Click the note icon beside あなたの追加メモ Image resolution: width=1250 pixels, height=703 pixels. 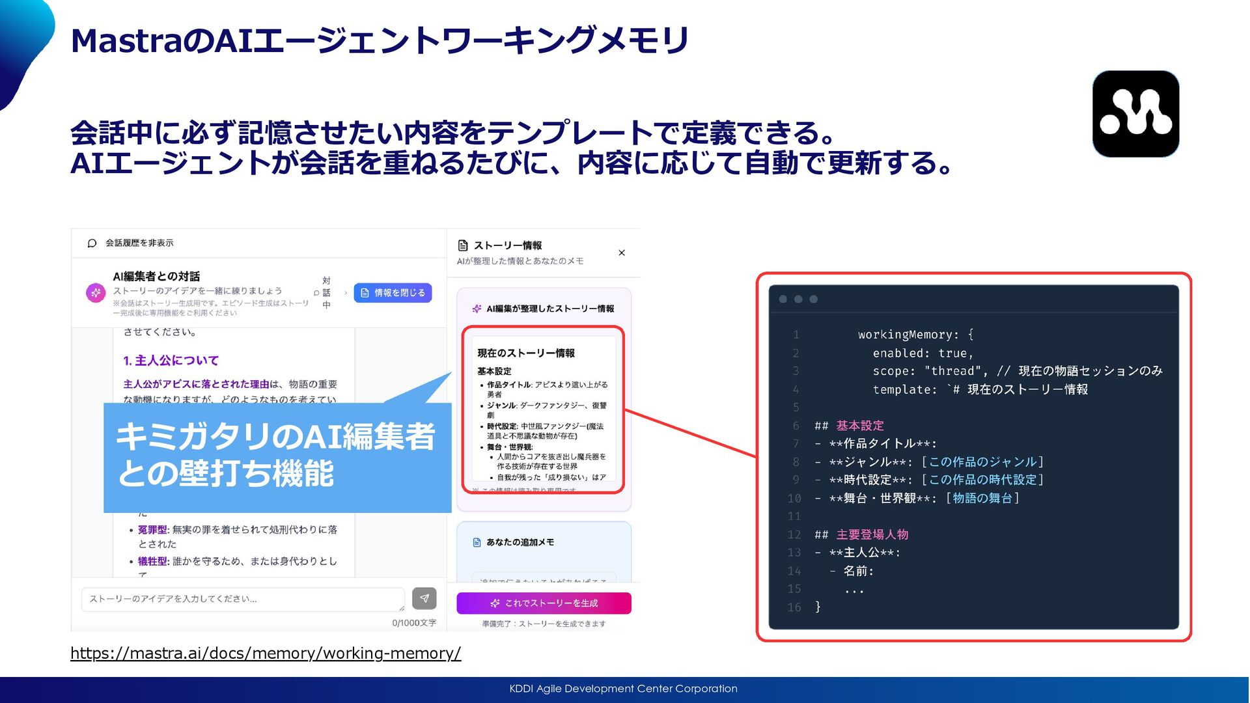(477, 542)
